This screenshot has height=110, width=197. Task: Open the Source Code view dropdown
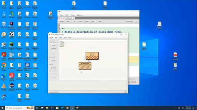pos(132,21)
